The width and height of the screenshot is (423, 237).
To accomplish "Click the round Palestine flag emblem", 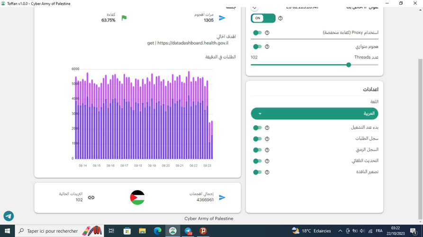I will pyautogui.click(x=137, y=197).
